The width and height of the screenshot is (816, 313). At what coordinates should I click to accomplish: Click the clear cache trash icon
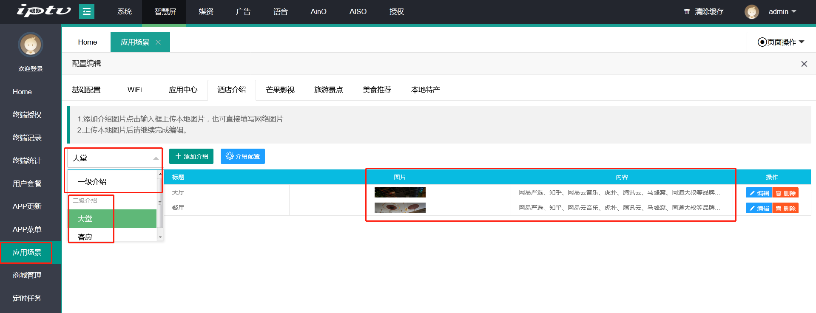click(687, 11)
